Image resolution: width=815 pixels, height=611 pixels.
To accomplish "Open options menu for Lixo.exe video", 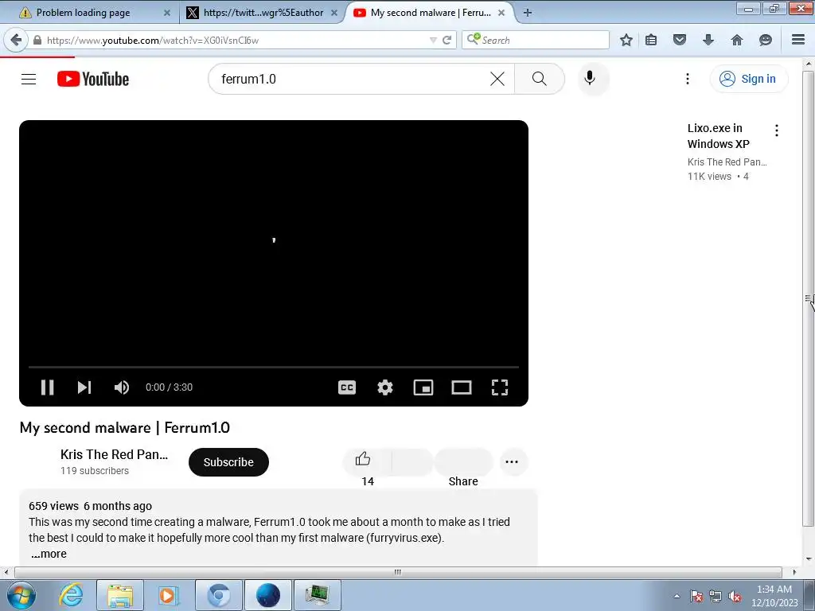I will tap(777, 130).
